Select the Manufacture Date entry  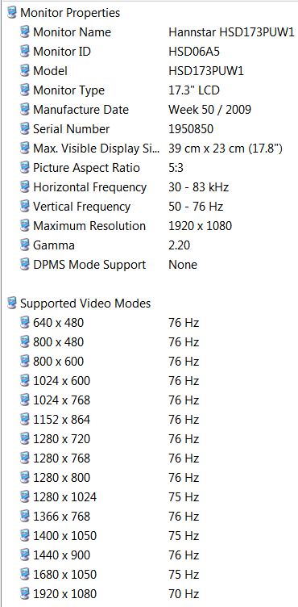click(x=149, y=110)
